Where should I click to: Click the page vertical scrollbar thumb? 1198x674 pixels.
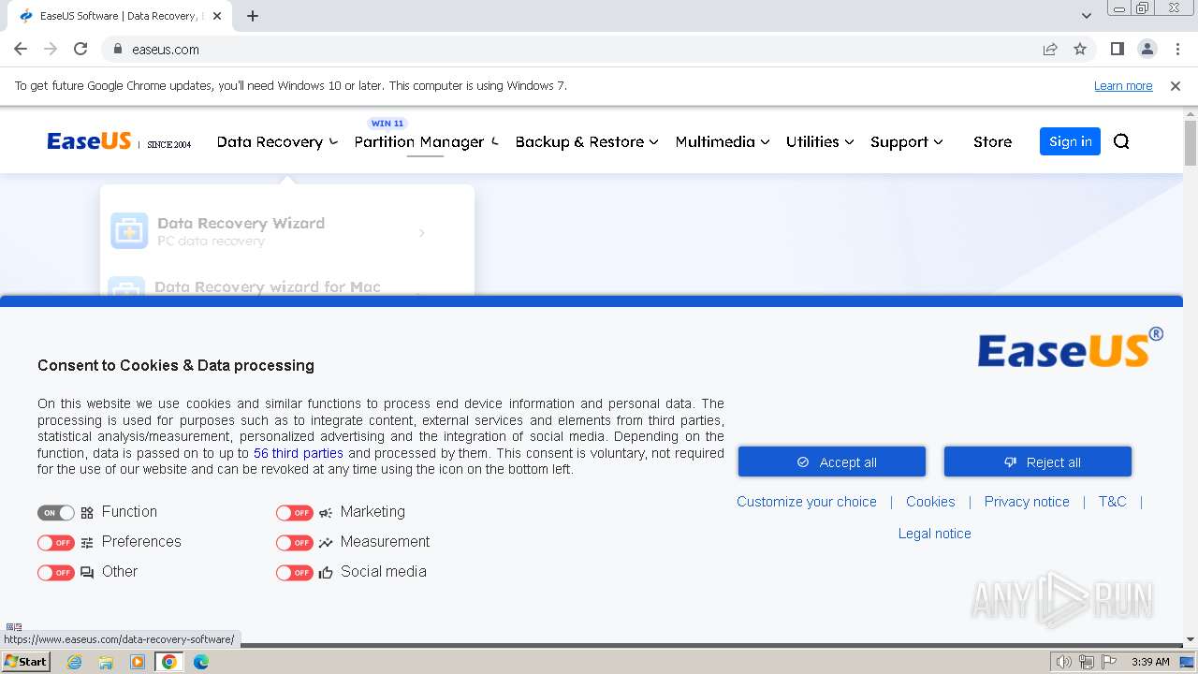pyautogui.click(x=1191, y=143)
